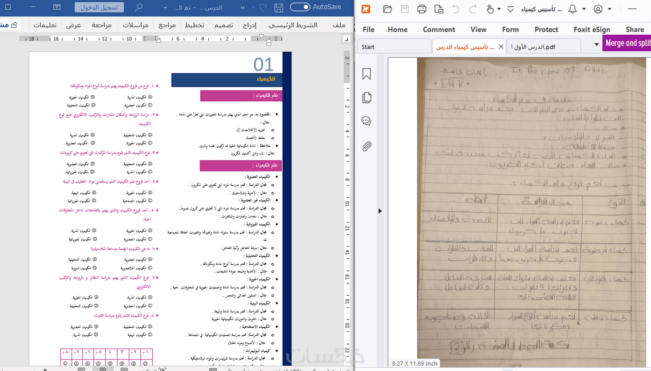651x371 pixels.
Task: Click the Search magnifier in Word
Action: 139,7
